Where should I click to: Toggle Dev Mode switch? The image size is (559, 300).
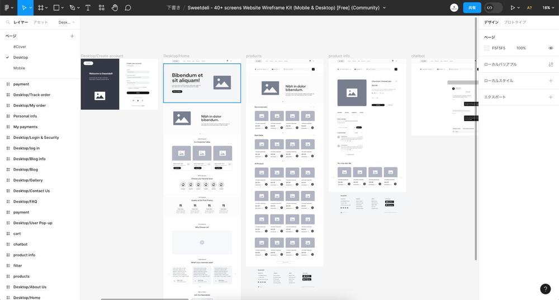(494, 7)
